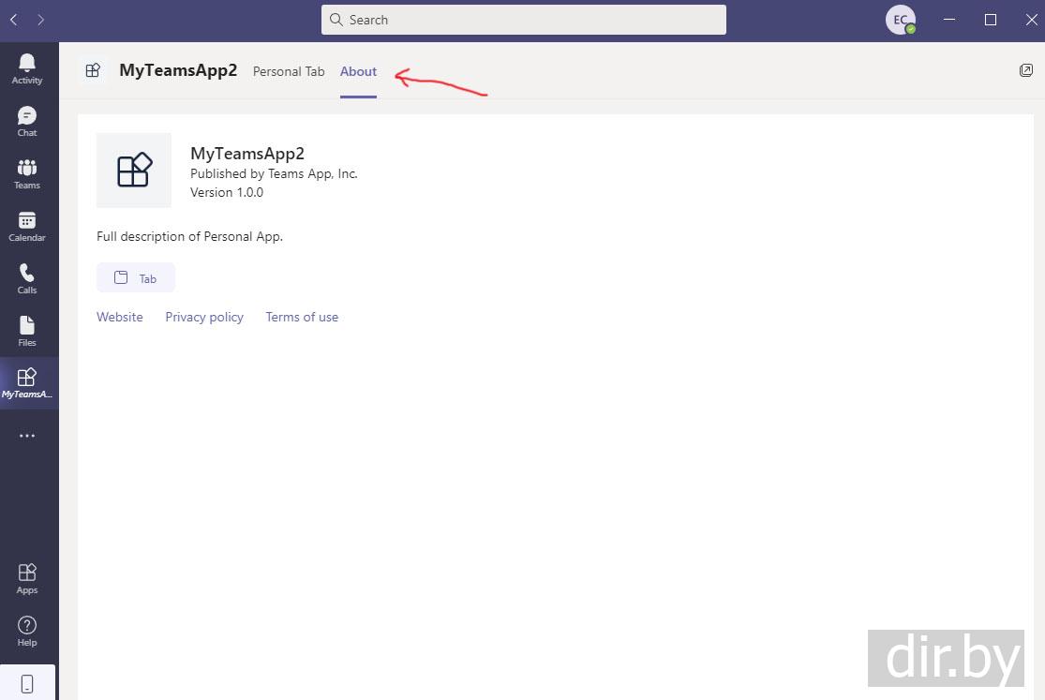Viewport: 1045px width, 700px height.
Task: Select MyTeamsApp2 in the sidebar
Action: [x=27, y=383]
